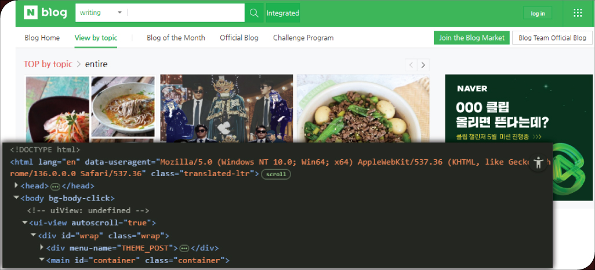
Task: Click the Naver blog logo
Action: (x=46, y=13)
